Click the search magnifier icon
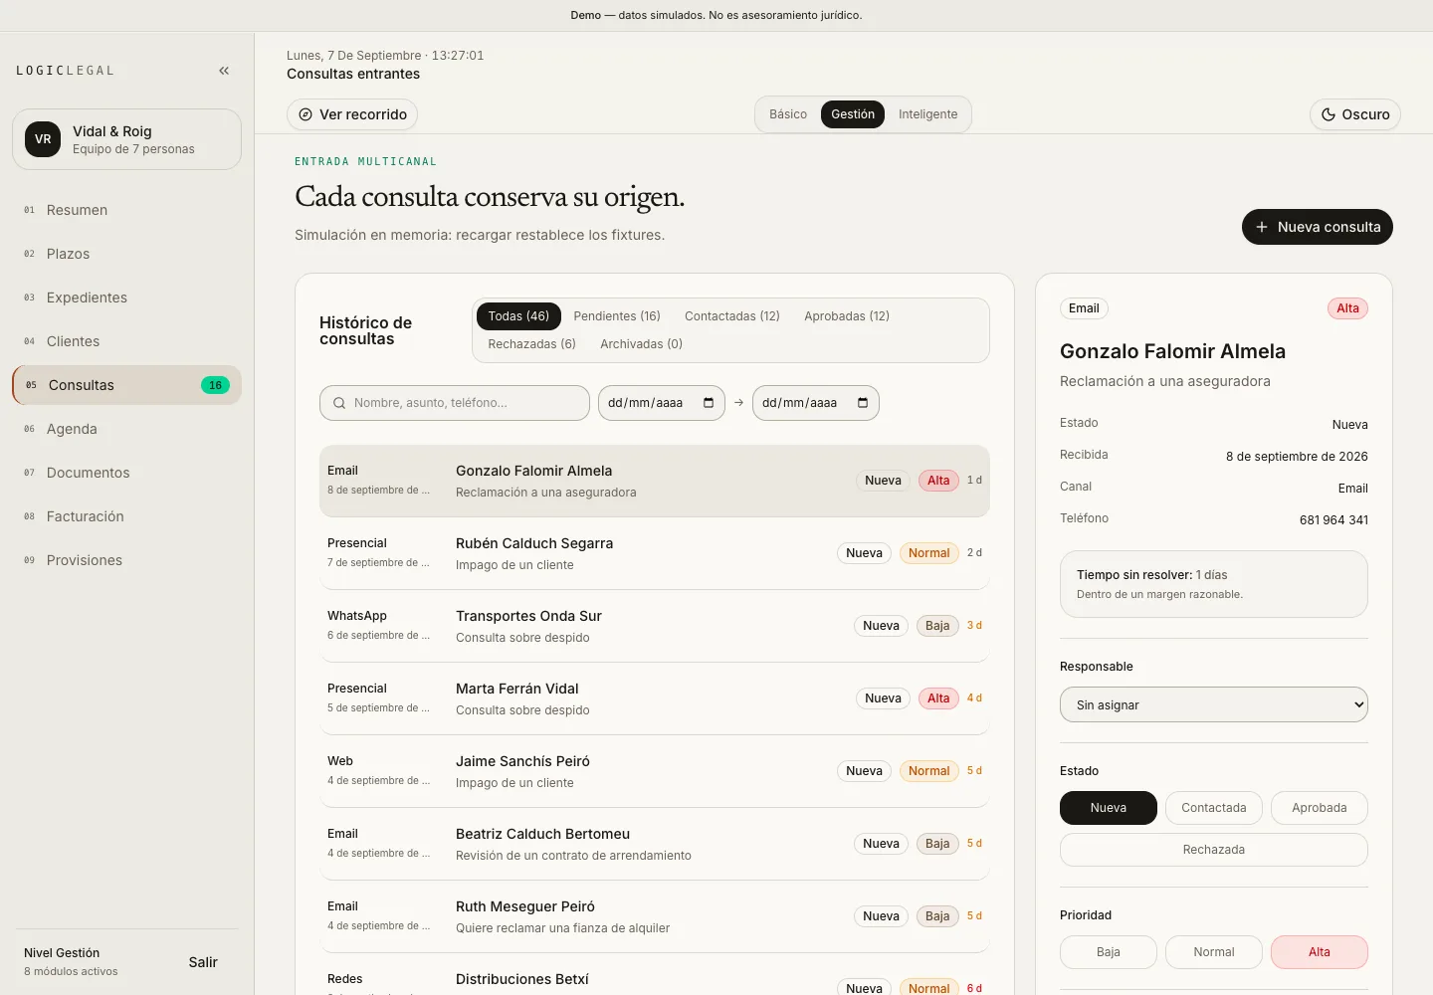 (339, 403)
